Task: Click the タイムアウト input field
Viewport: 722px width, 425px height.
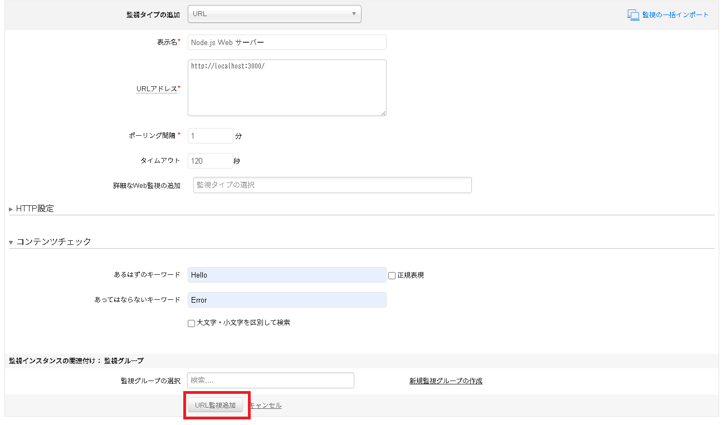Action: 210,161
